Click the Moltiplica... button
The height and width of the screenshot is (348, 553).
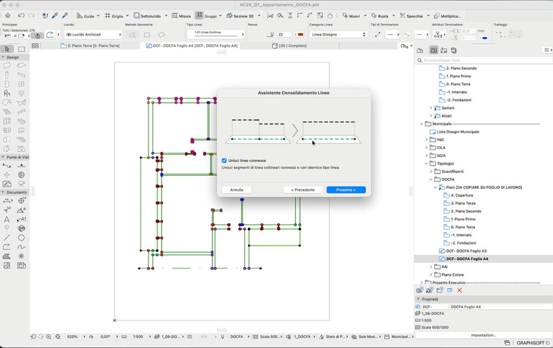447,16
